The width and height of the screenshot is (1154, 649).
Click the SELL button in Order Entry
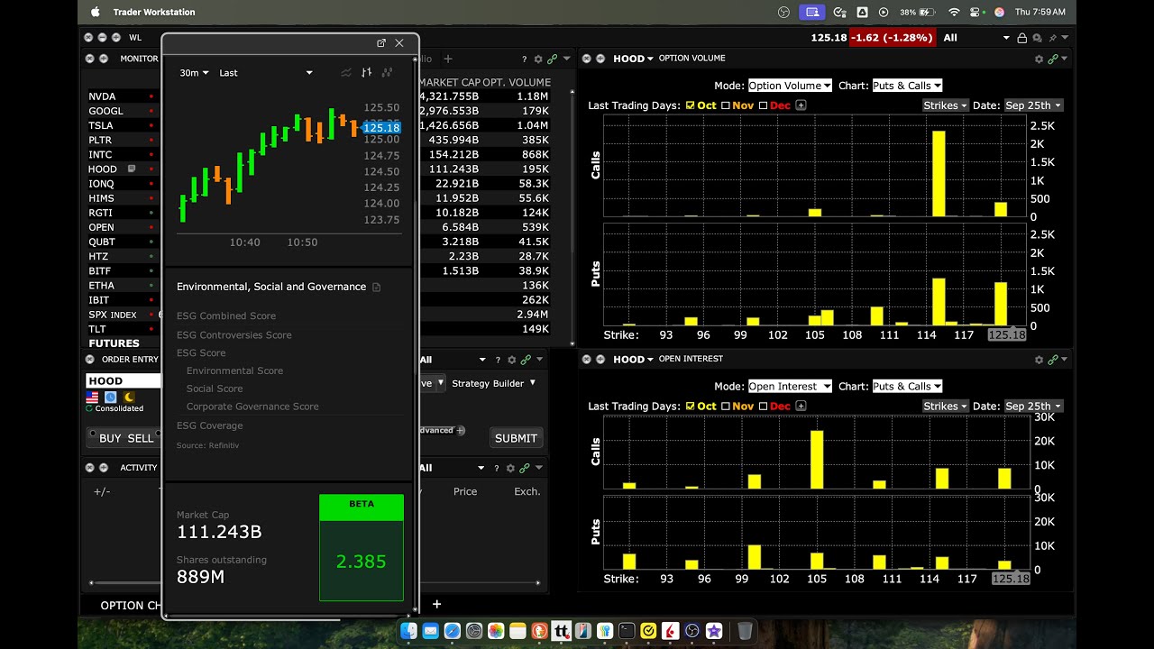click(x=140, y=438)
